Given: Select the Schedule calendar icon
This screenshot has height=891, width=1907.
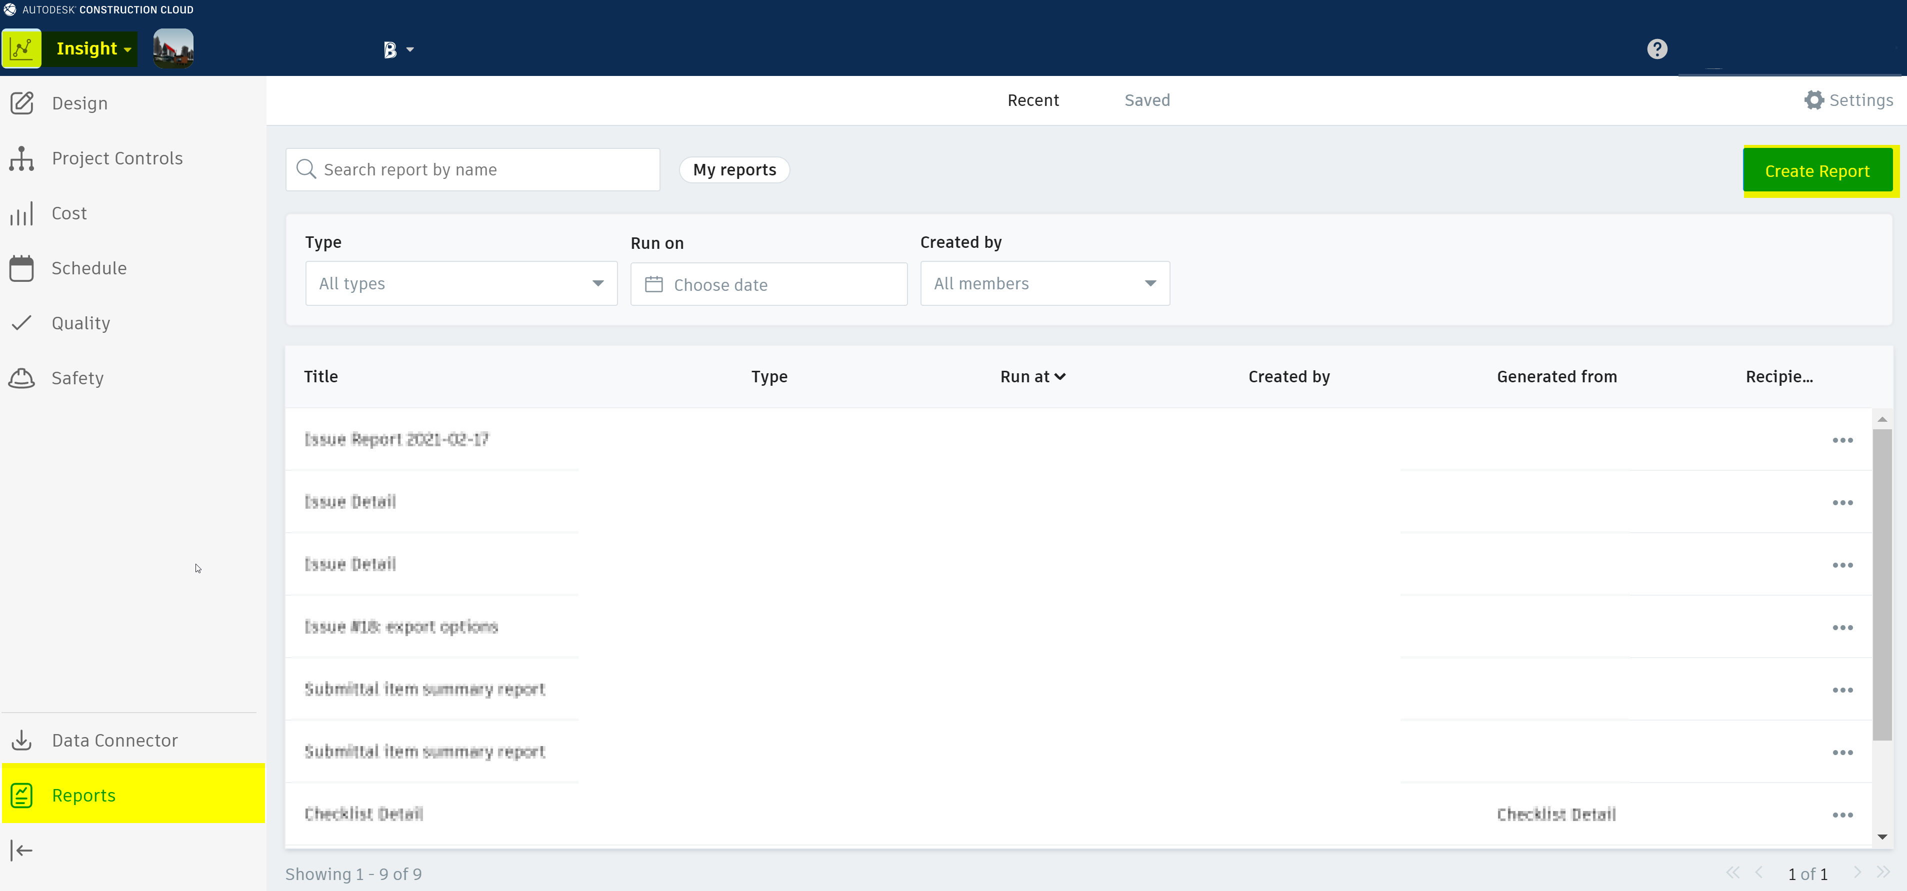Looking at the screenshot, I should tap(22, 269).
